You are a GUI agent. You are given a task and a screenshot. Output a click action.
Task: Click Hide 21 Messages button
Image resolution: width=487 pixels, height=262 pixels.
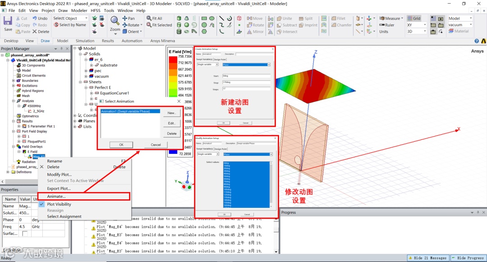(x=427, y=258)
